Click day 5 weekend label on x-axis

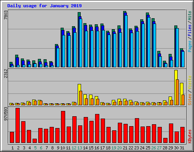point(35,148)
